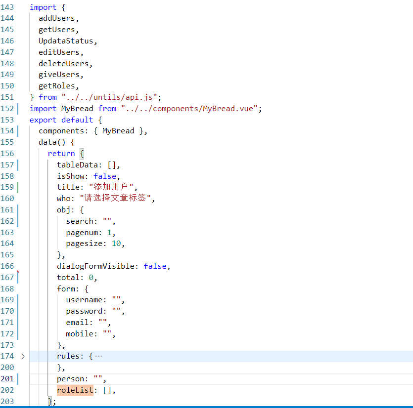Image resolution: width=413 pixels, height=408 pixels.
Task: Click the pagesize value 10
Action: coord(116,244)
